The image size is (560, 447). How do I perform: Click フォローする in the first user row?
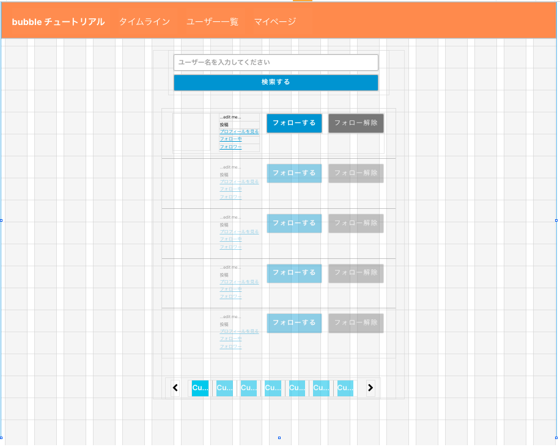pos(294,123)
